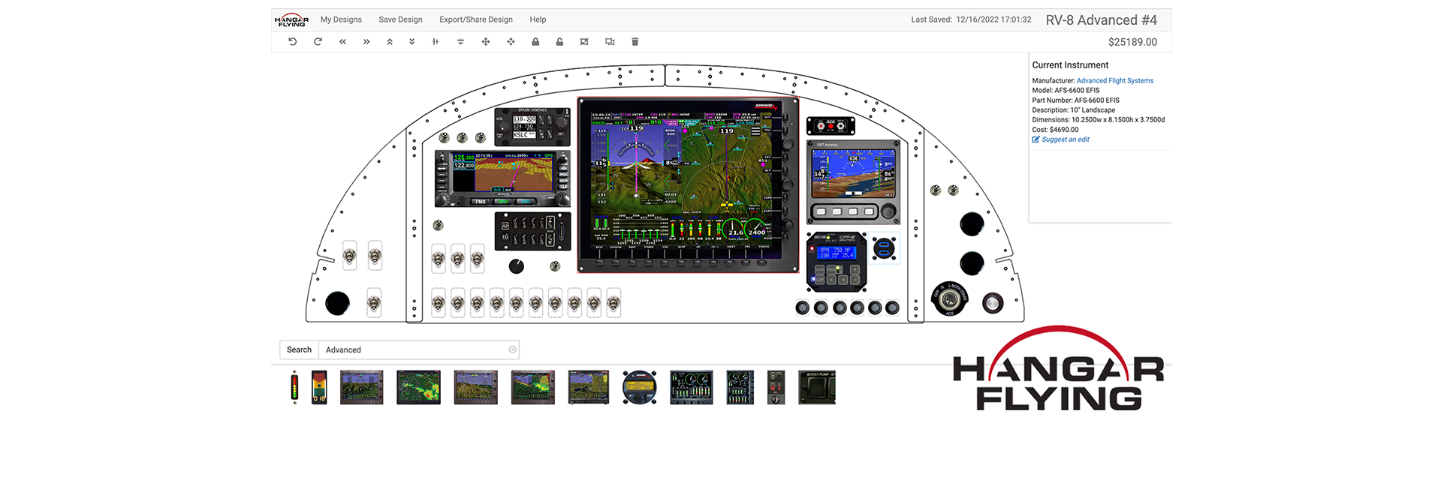Click the vertical center-align icon
Viewport: 1444px width, 480px height.
(x=460, y=42)
